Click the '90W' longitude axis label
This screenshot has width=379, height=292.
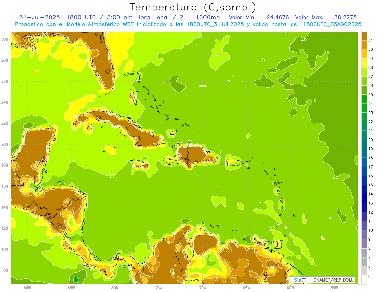coord(27,288)
